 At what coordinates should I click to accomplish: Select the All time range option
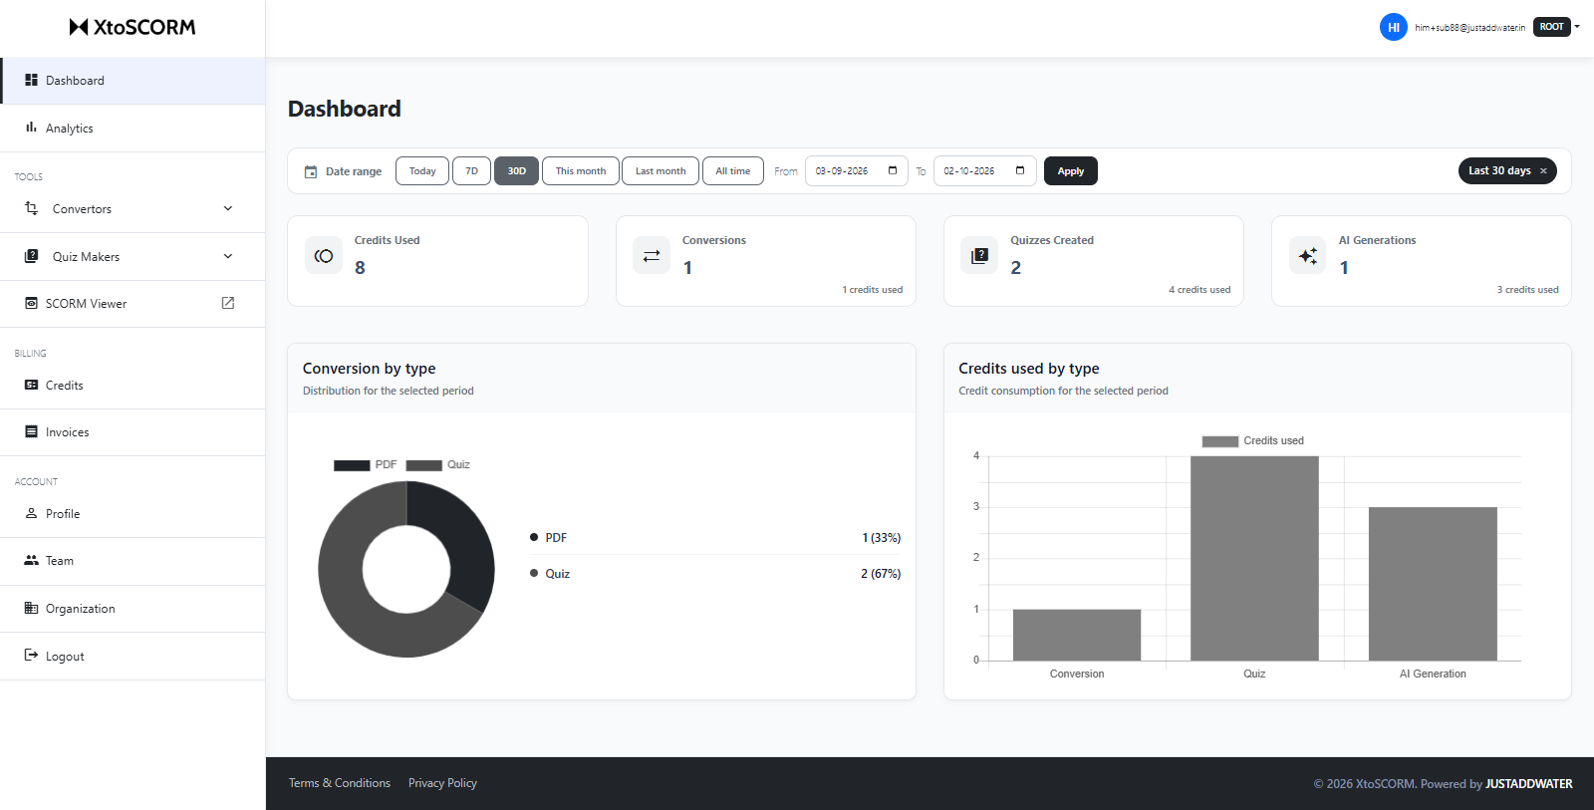click(x=733, y=171)
